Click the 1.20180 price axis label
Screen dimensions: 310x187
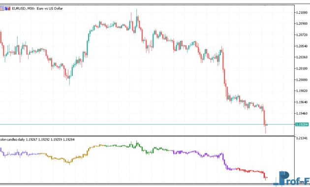302,68
